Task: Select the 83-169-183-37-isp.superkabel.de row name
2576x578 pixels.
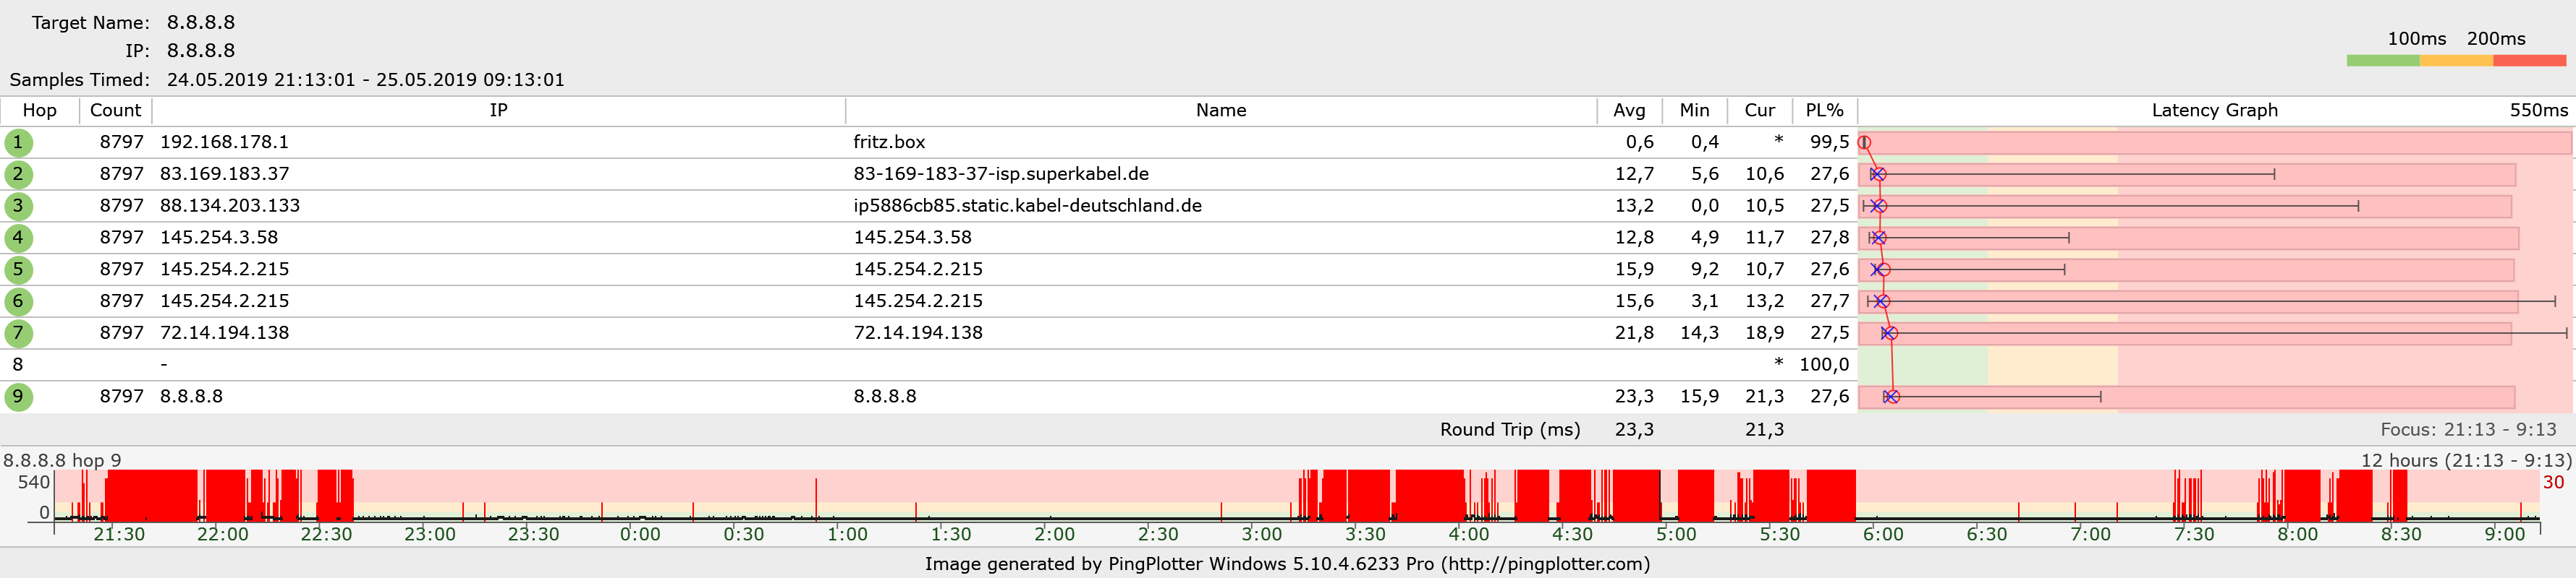Action: [1000, 175]
